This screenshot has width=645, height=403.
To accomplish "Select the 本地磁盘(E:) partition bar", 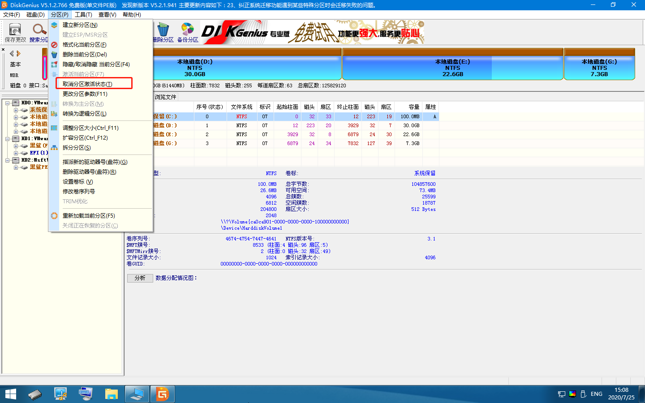I will (x=453, y=68).
